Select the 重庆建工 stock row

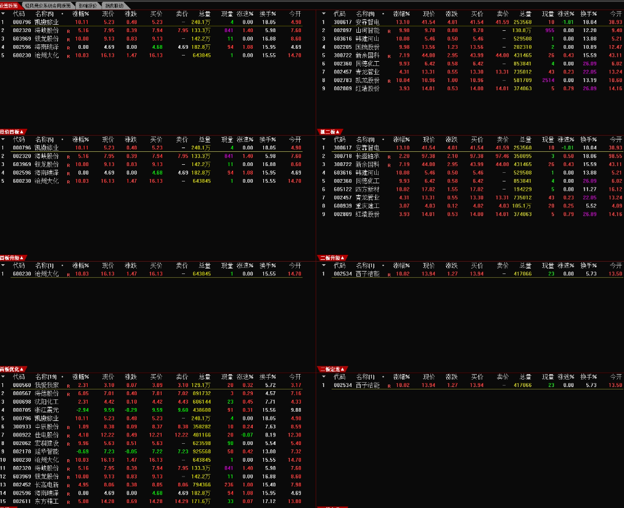coord(367,206)
